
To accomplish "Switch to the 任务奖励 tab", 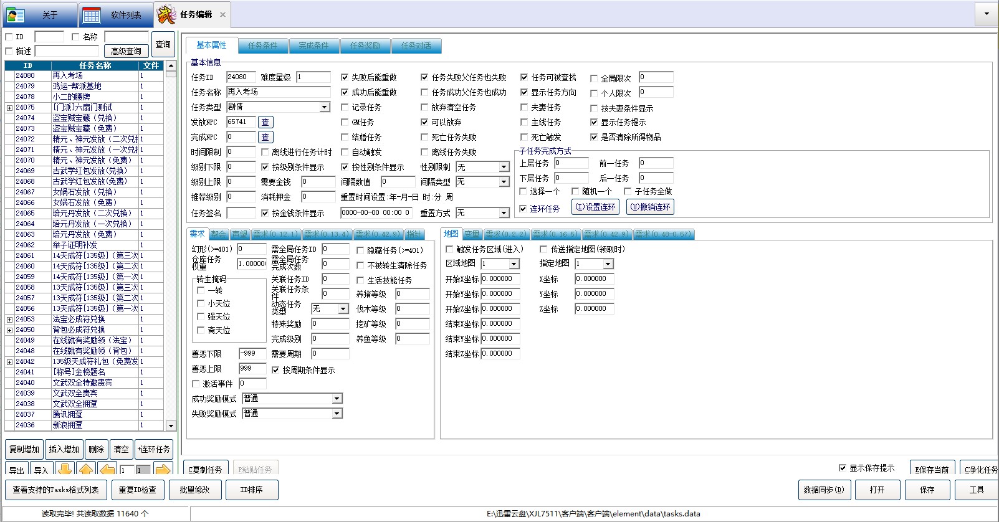I will coord(365,45).
